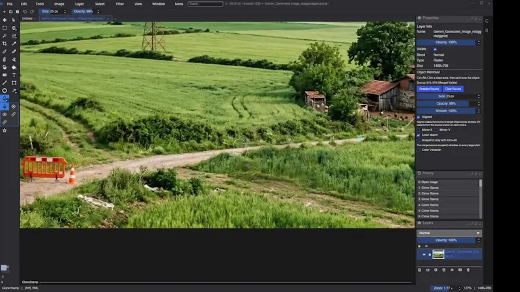Click the new layer icon in the Layers panel
This screenshot has height=292, width=520.
(419, 270)
